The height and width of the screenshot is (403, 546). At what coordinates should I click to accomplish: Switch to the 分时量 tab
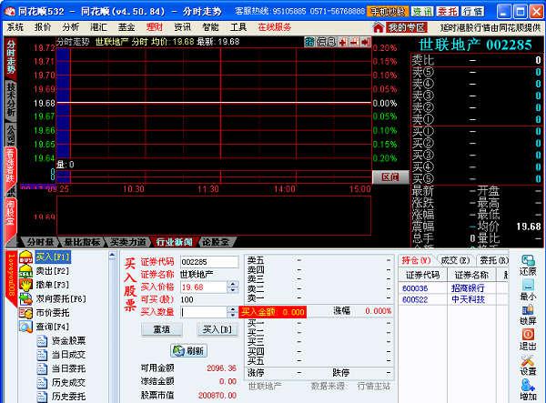pos(40,242)
